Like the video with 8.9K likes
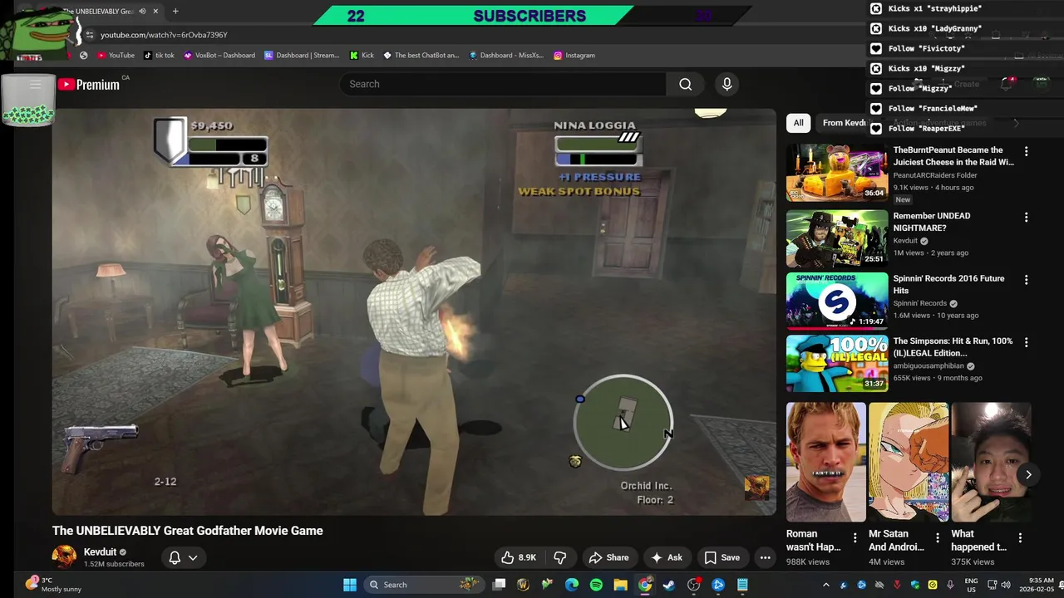This screenshot has width=1064, height=598. click(518, 557)
